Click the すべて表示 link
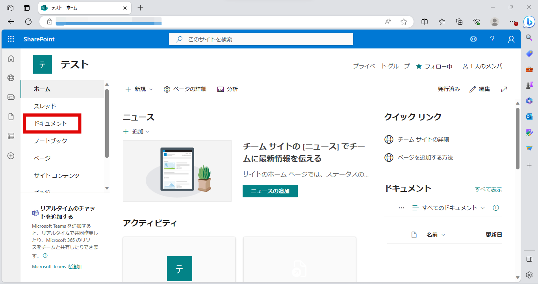538x284 pixels. click(x=488, y=189)
